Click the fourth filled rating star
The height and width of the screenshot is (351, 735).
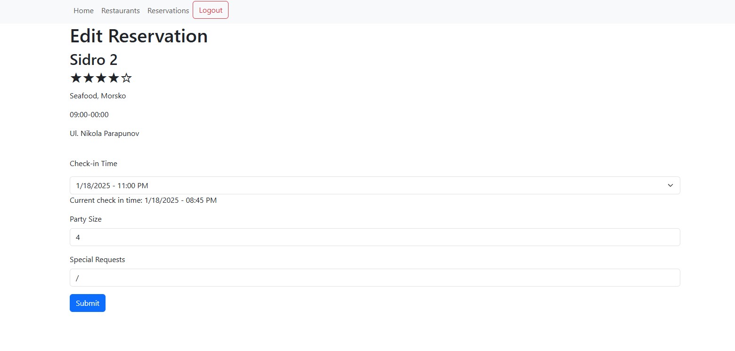(114, 78)
